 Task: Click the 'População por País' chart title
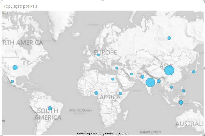21,6
